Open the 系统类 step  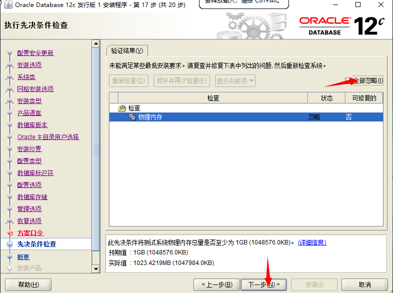point(26,77)
